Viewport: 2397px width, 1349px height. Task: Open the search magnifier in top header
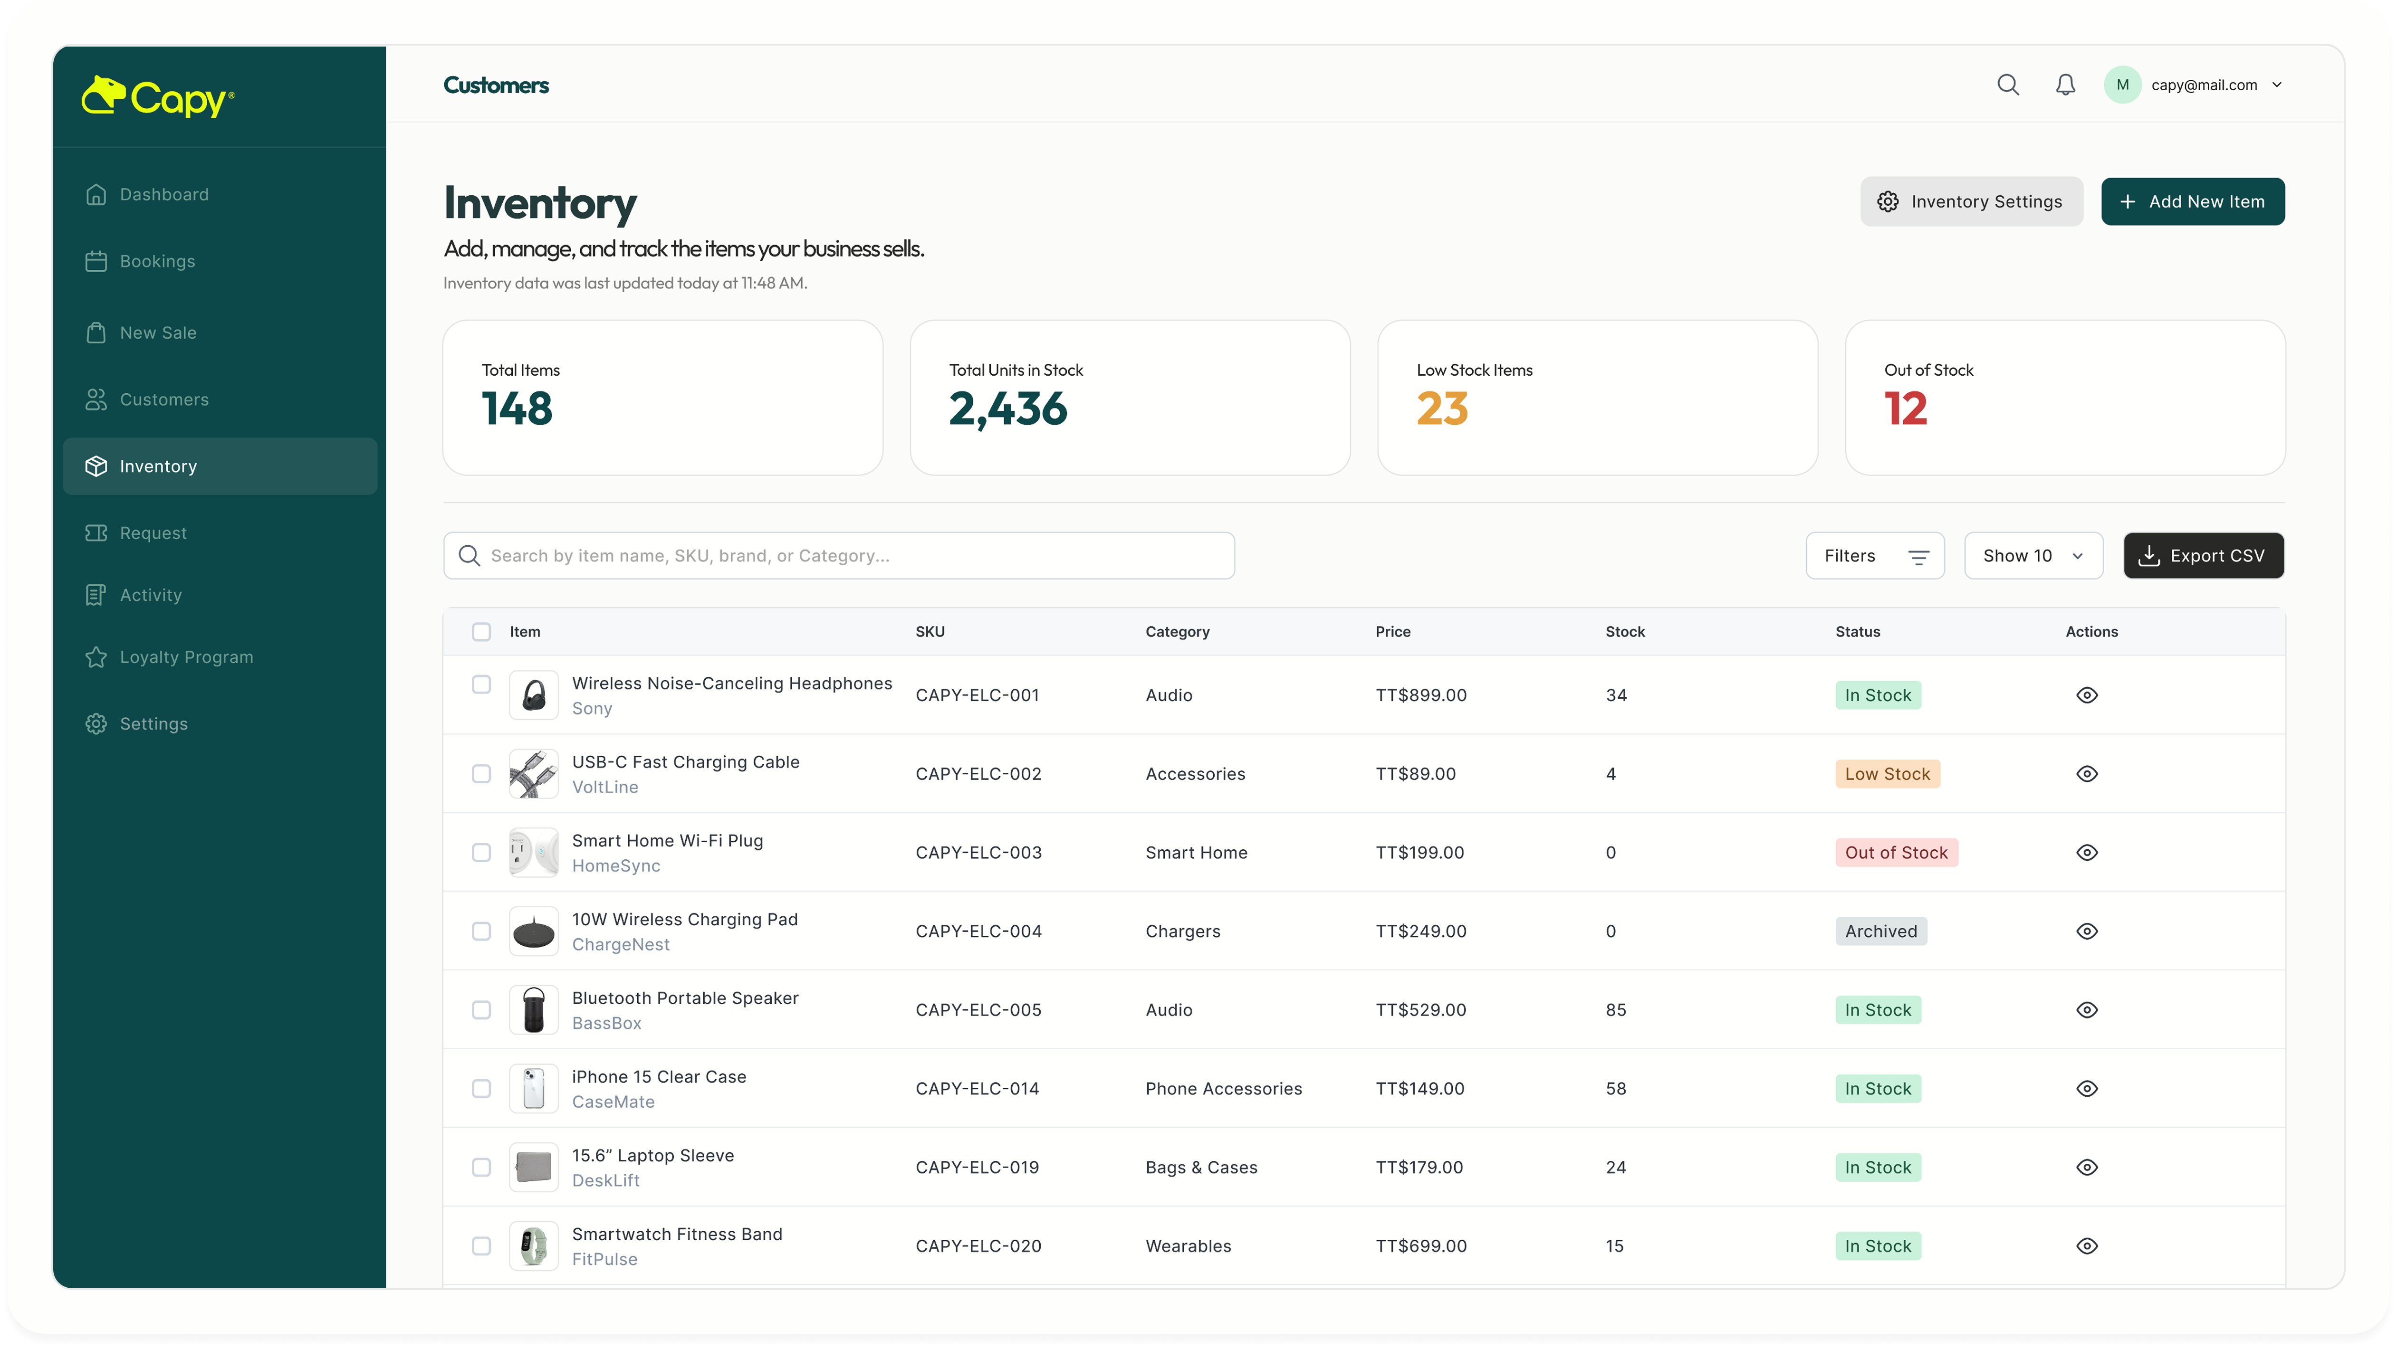pyautogui.click(x=2008, y=85)
